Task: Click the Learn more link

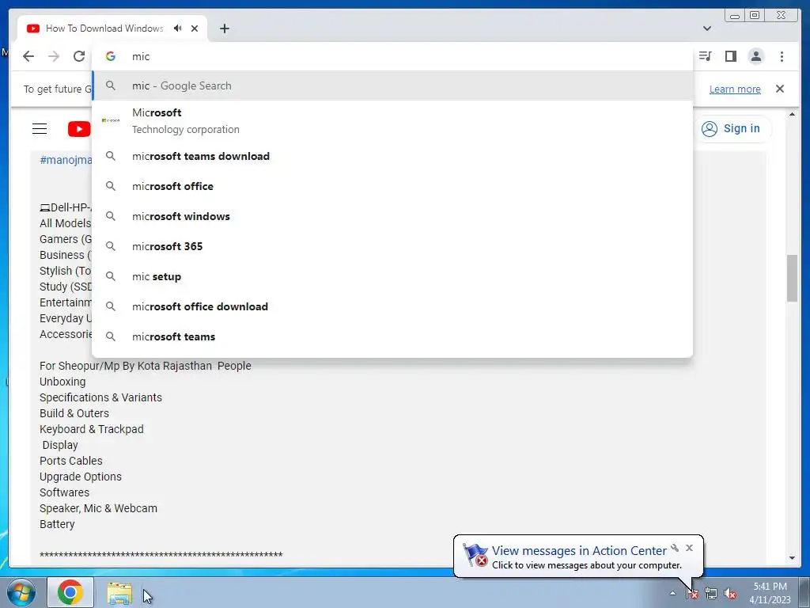Action: point(735,89)
